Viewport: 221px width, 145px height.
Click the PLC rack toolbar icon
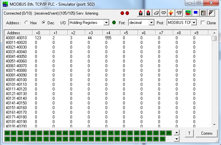click(x=203, y=13)
